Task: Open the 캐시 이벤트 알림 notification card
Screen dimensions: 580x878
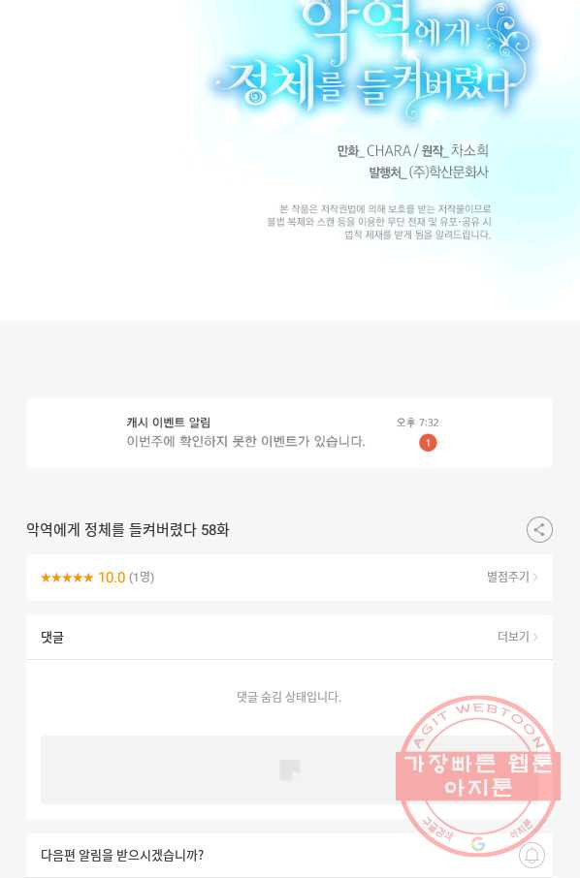Action: (289, 433)
